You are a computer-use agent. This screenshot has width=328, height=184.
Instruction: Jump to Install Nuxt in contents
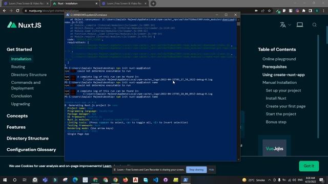tap(276, 98)
